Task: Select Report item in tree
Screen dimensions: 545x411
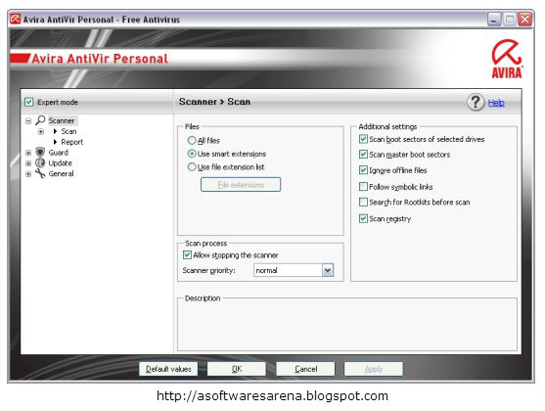Action: 72,142
